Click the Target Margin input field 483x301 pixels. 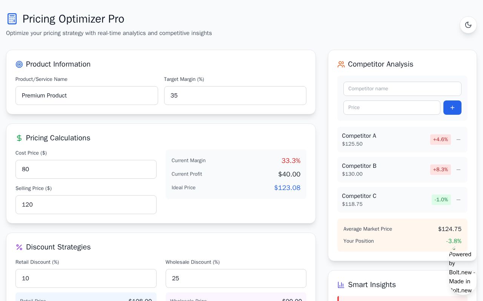coord(235,96)
